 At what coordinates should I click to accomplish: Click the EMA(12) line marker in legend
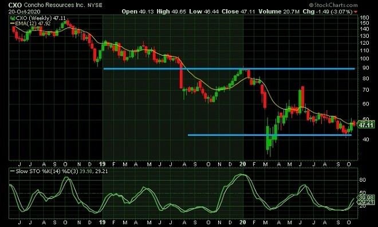[12, 24]
